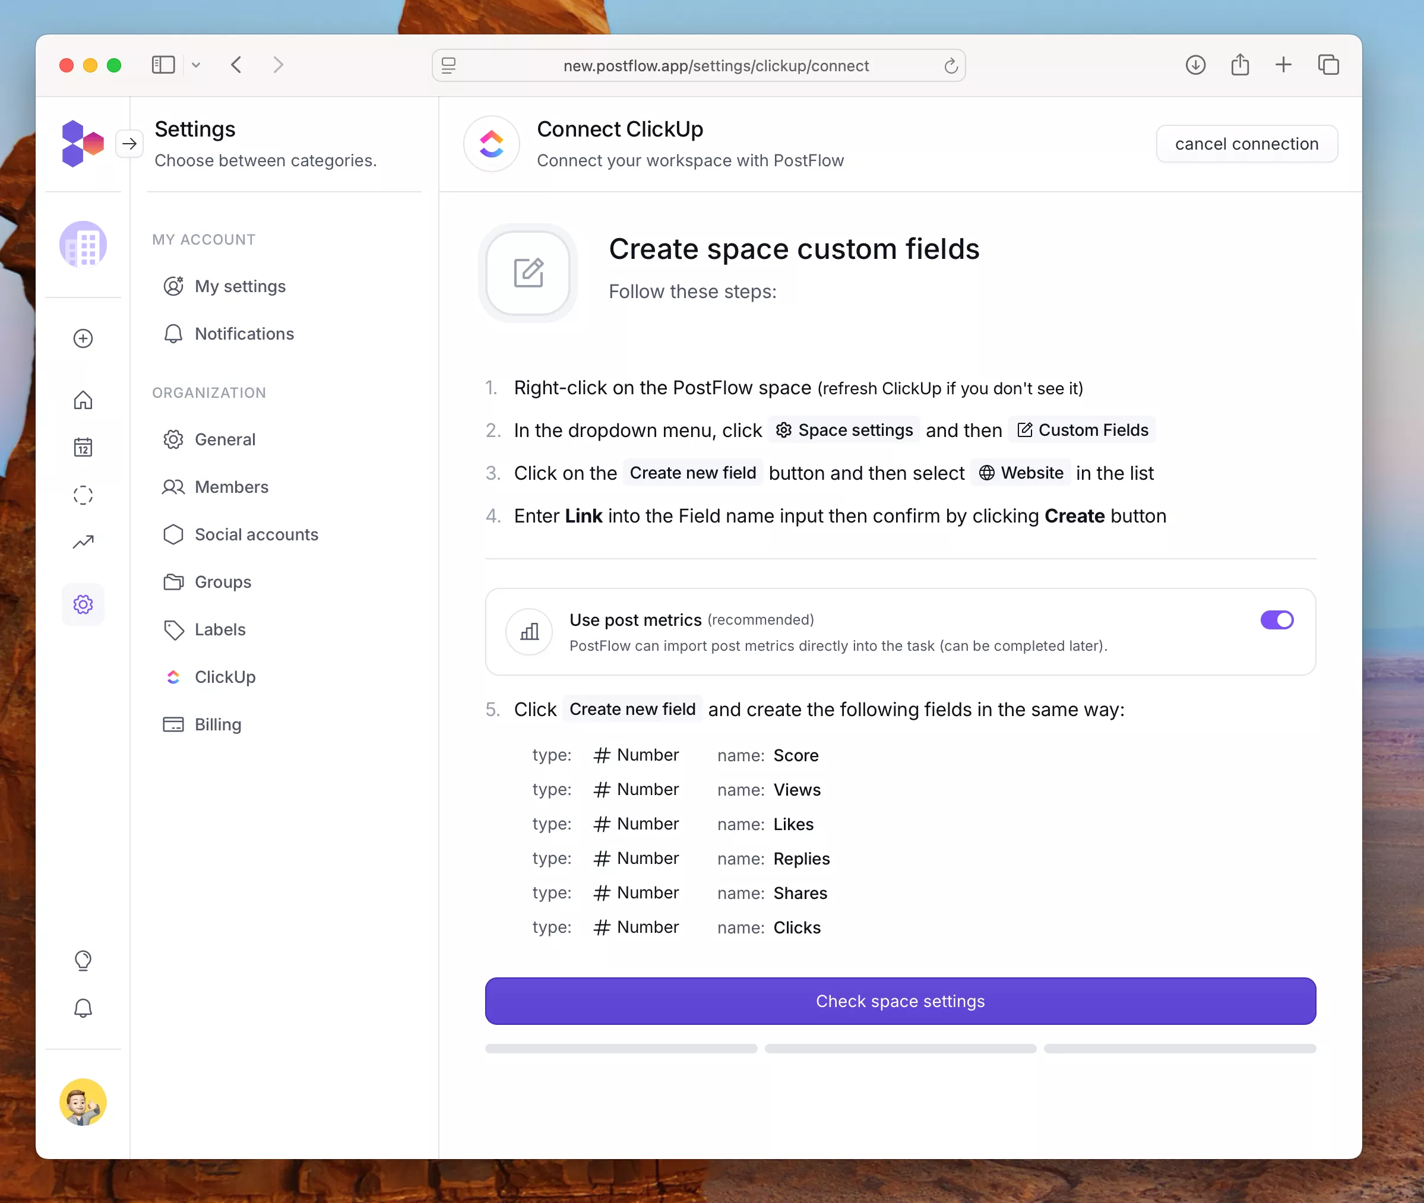This screenshot has height=1203, width=1424.
Task: Open the organization building icon
Action: (83, 244)
